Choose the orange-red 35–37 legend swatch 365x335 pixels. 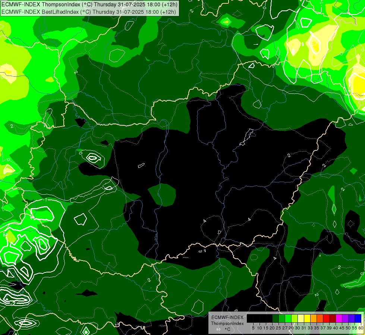320,318
